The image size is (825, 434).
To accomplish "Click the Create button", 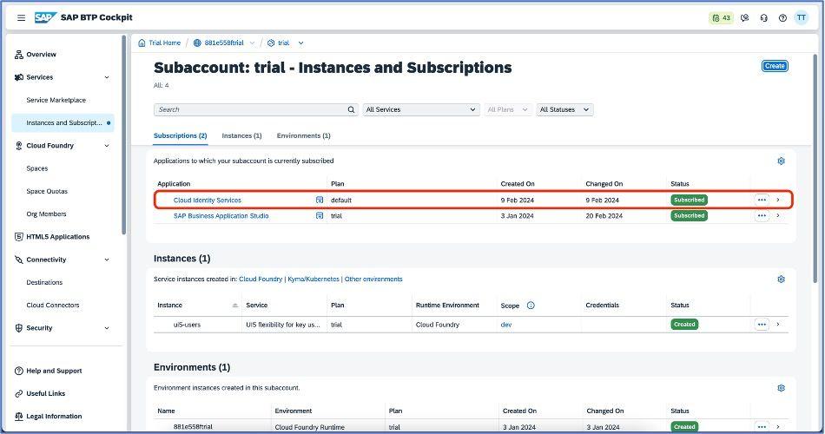I will [775, 66].
